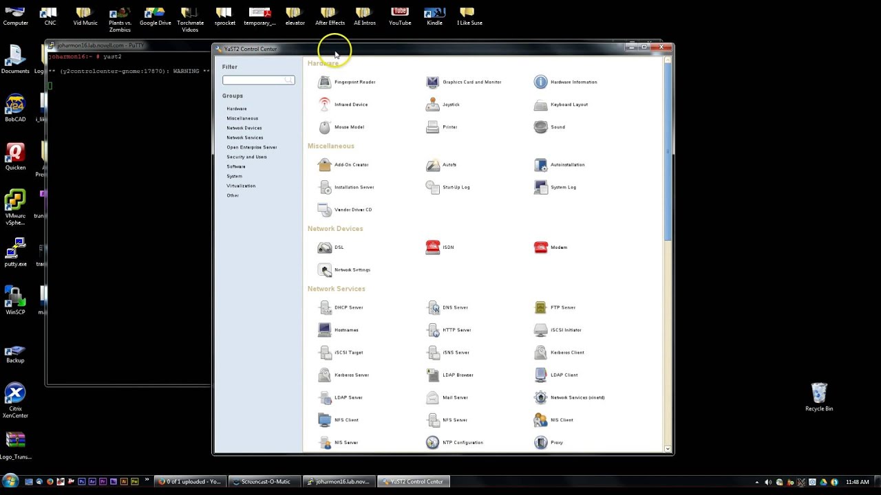Open NFS Client module
The height and width of the screenshot is (495, 881).
339,420
